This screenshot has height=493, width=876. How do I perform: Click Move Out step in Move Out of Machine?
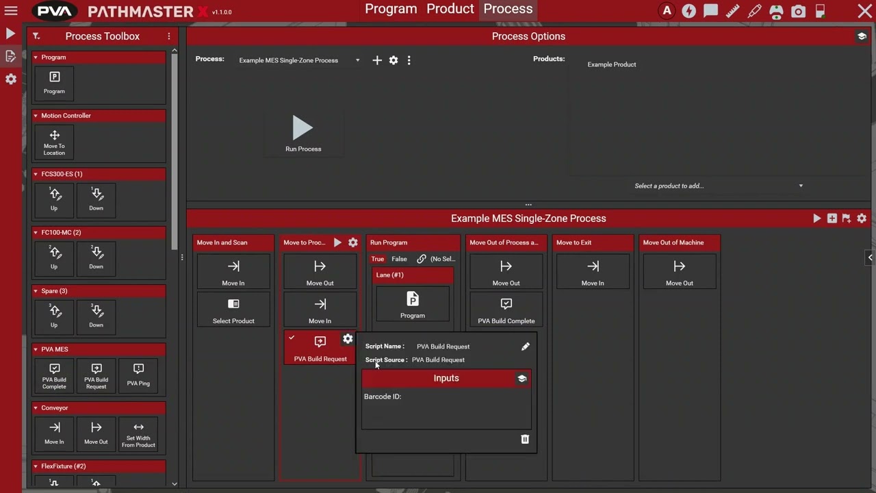680,273
